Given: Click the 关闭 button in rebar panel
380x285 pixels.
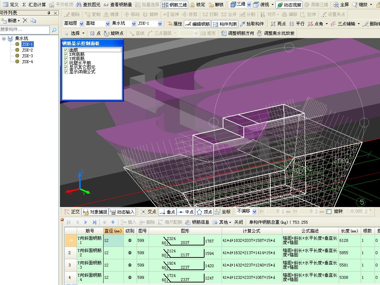Looking at the screenshot, I should click(238, 222).
